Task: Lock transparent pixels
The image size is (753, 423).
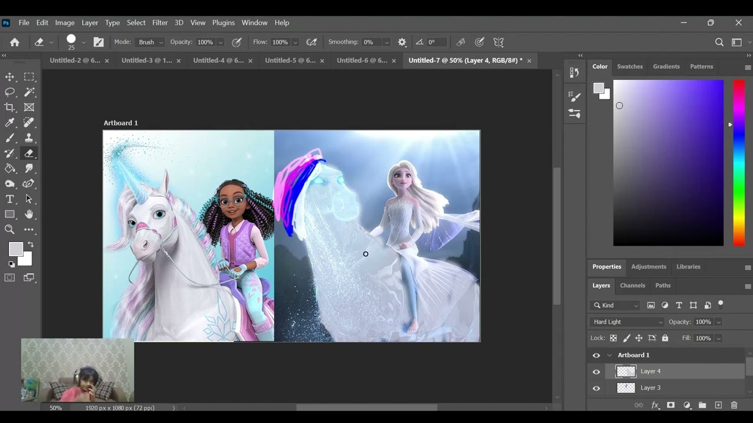Action: pos(614,338)
